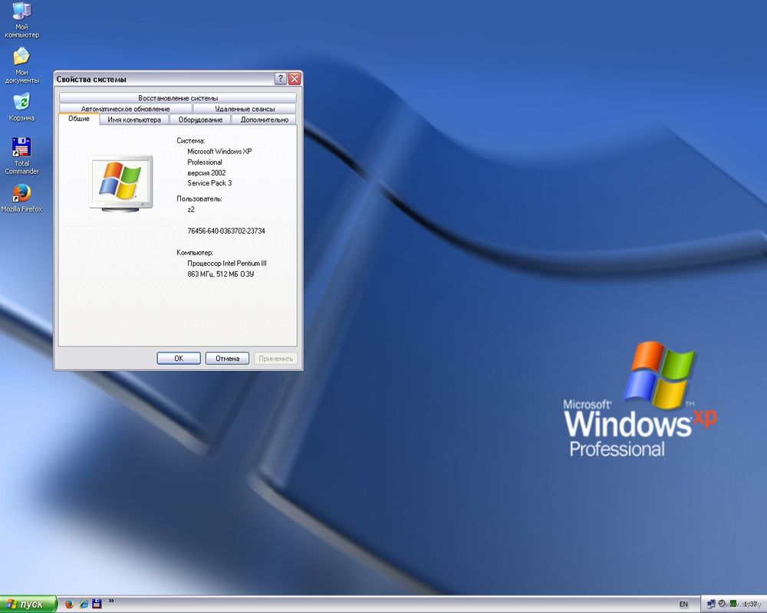Click the 'Система:' heading
767x613 pixels.
[x=191, y=141]
